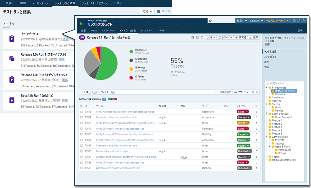
Task: Open details arrow for test T3576
Action: click(x=257, y=112)
